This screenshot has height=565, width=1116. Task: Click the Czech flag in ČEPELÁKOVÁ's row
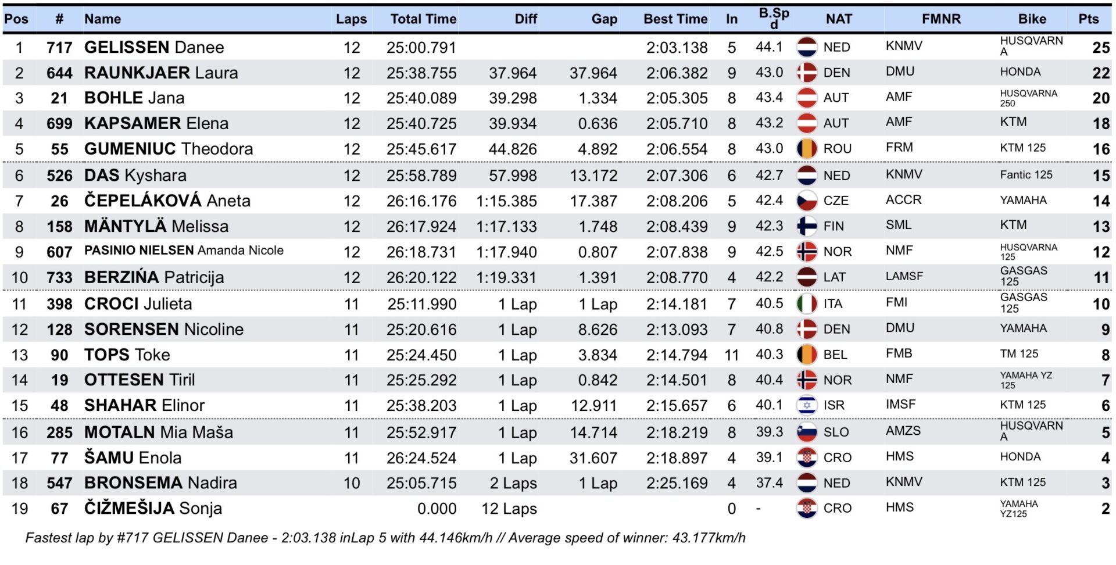pyautogui.click(x=807, y=201)
